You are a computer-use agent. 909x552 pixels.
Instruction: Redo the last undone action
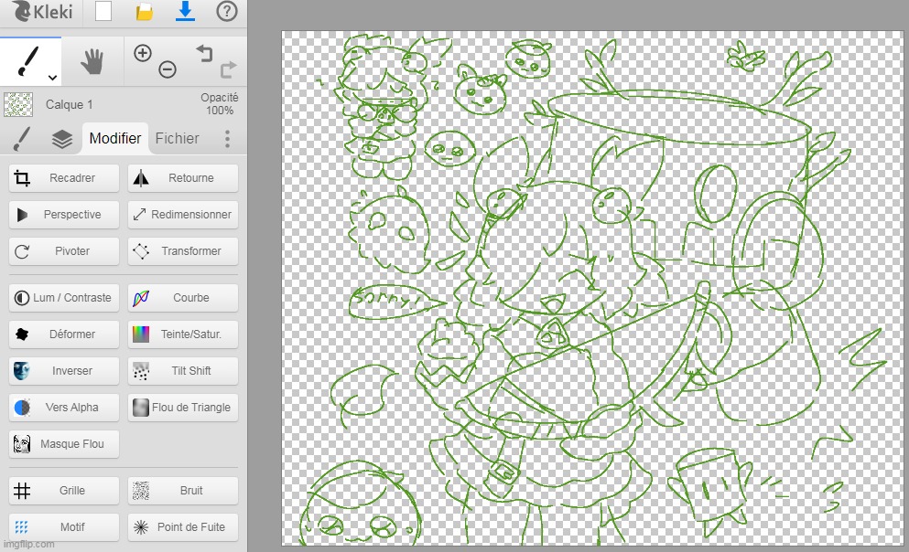click(227, 69)
